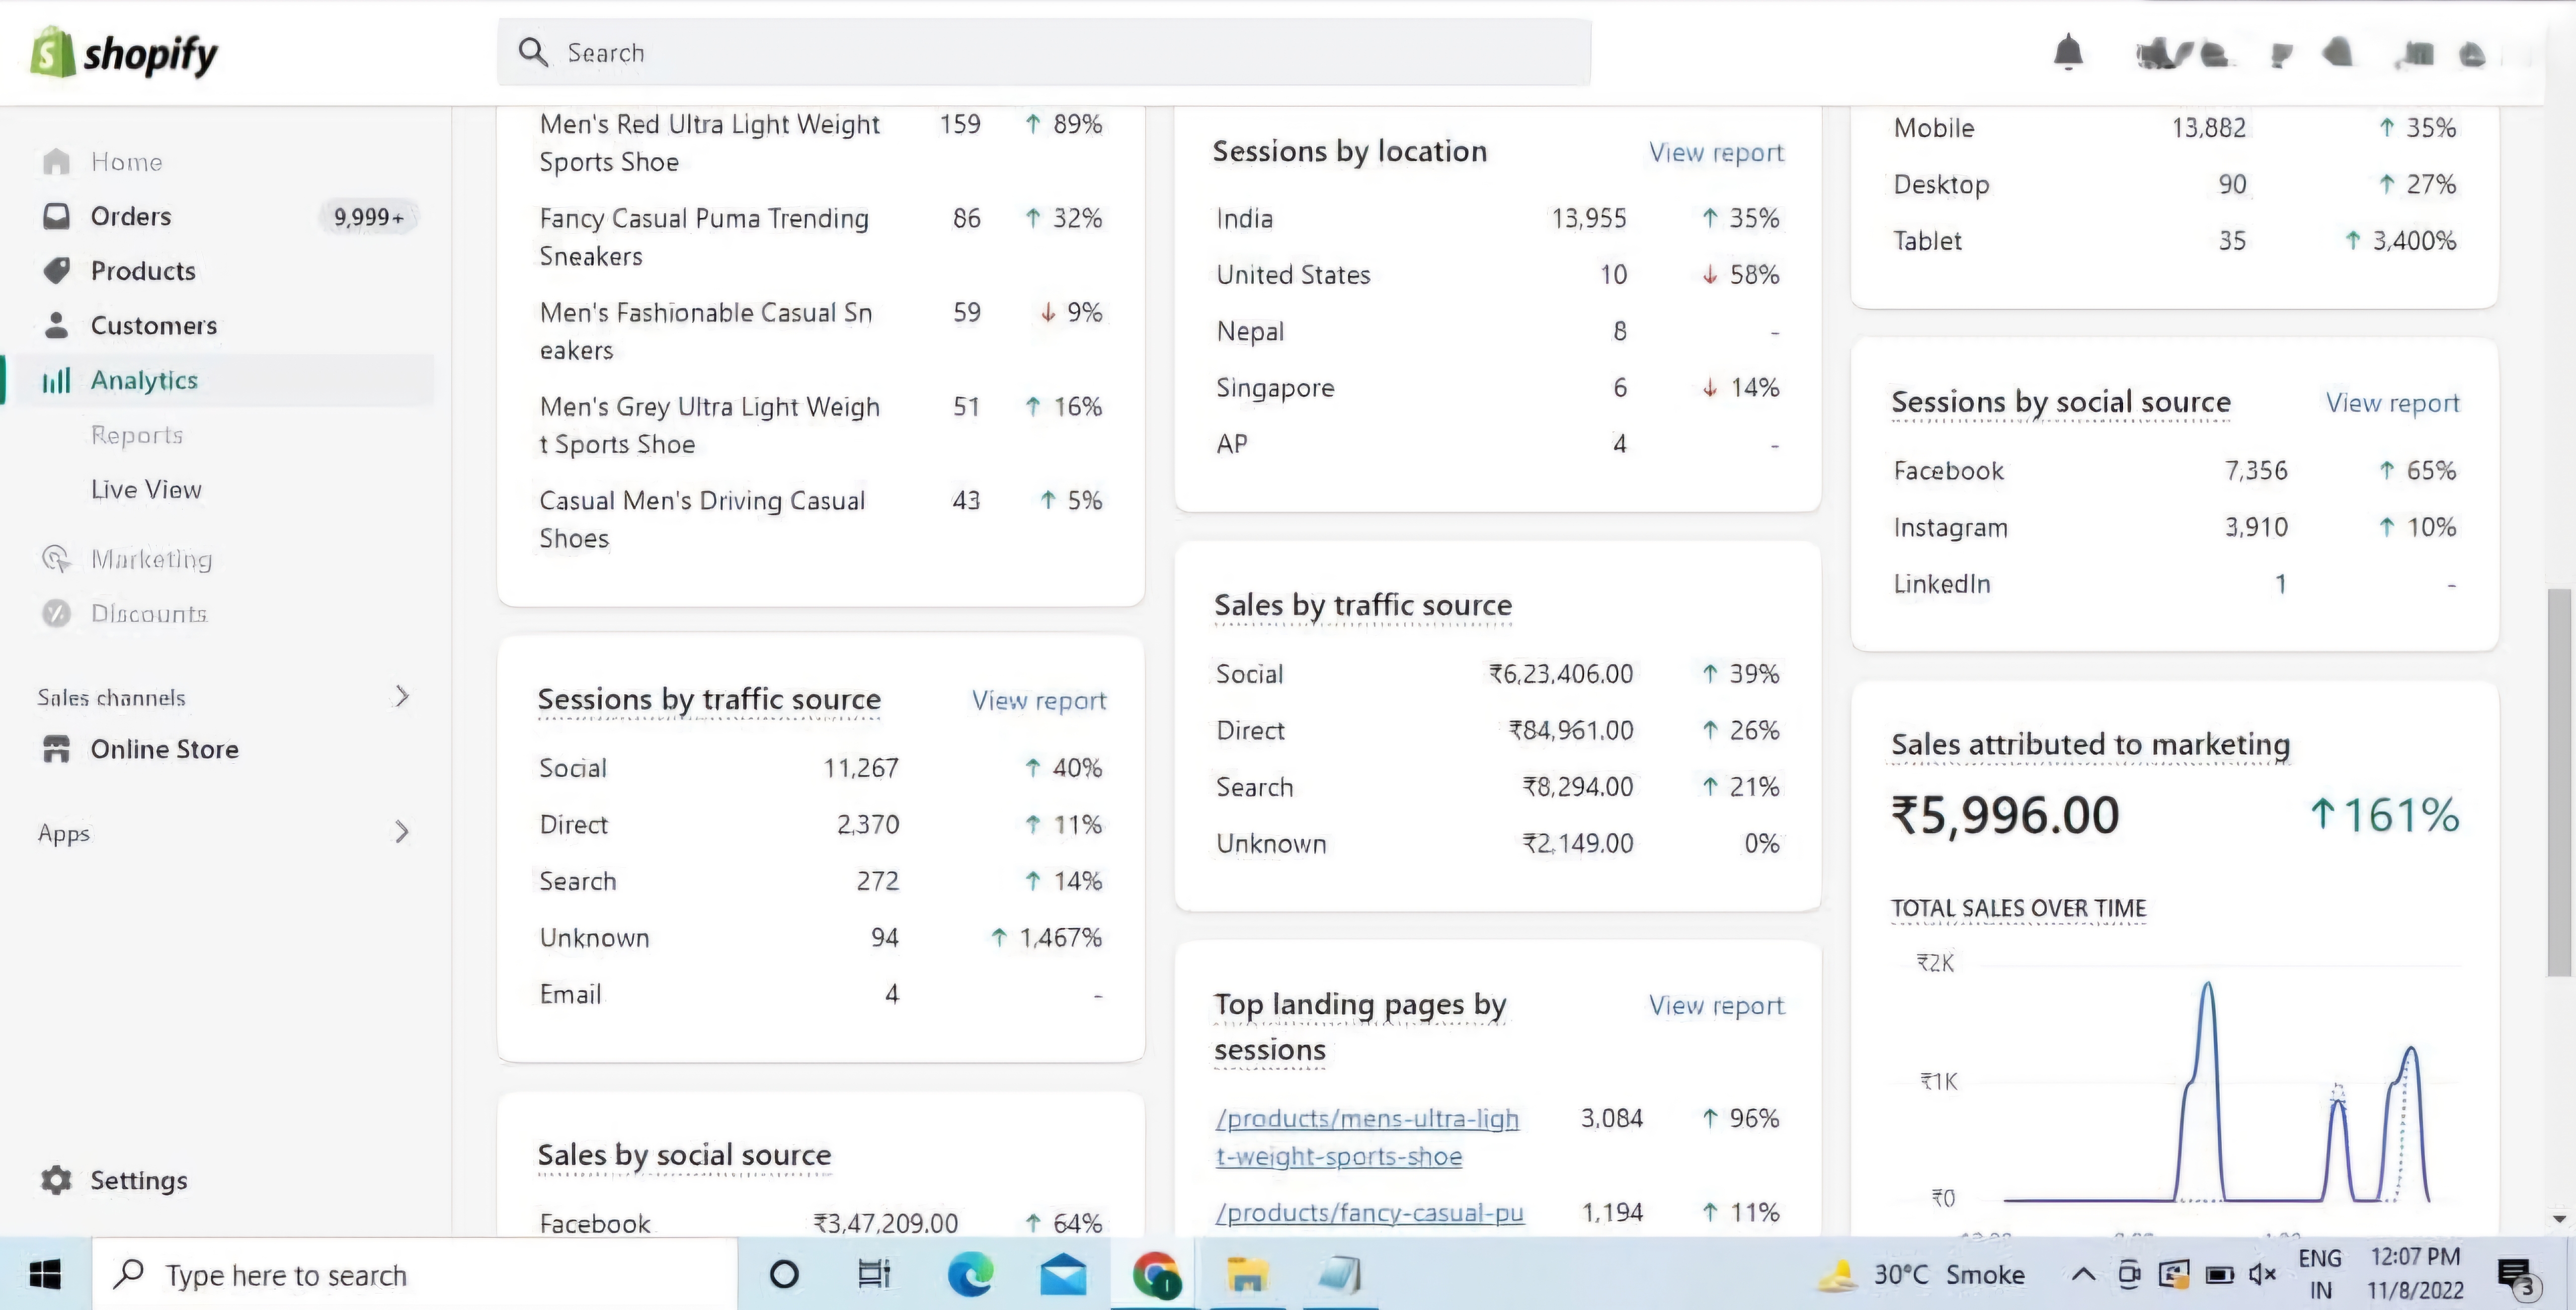The width and height of the screenshot is (2576, 1310).
Task: Open Home via its house icon
Action: point(57,162)
